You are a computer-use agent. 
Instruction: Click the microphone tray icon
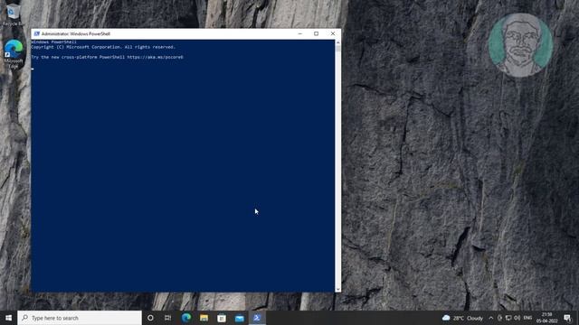(500, 318)
